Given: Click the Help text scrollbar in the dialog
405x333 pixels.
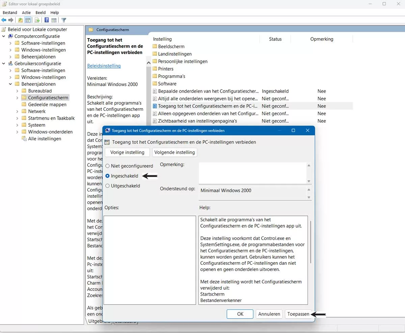Looking at the screenshot, I should coord(310,242).
